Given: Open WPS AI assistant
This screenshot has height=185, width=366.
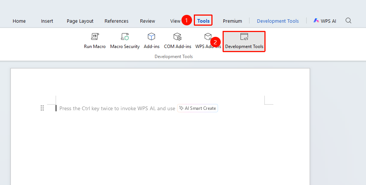Looking at the screenshot, I should (325, 21).
